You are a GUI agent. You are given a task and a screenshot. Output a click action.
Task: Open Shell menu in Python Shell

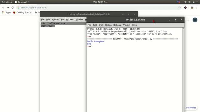pos(101,25)
